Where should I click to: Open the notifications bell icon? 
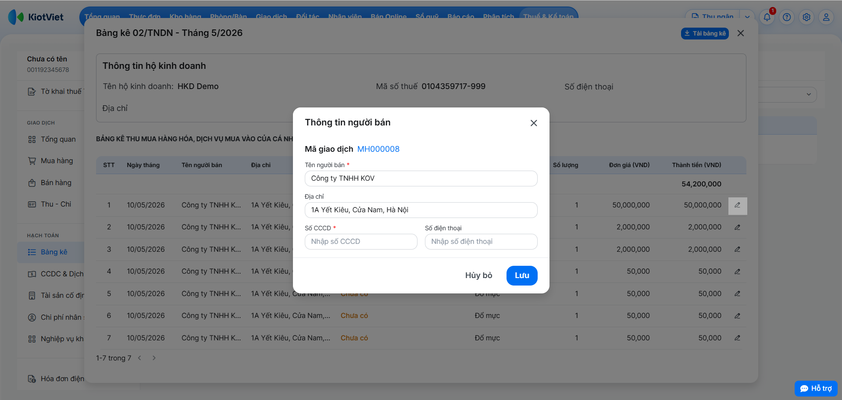[x=767, y=17]
